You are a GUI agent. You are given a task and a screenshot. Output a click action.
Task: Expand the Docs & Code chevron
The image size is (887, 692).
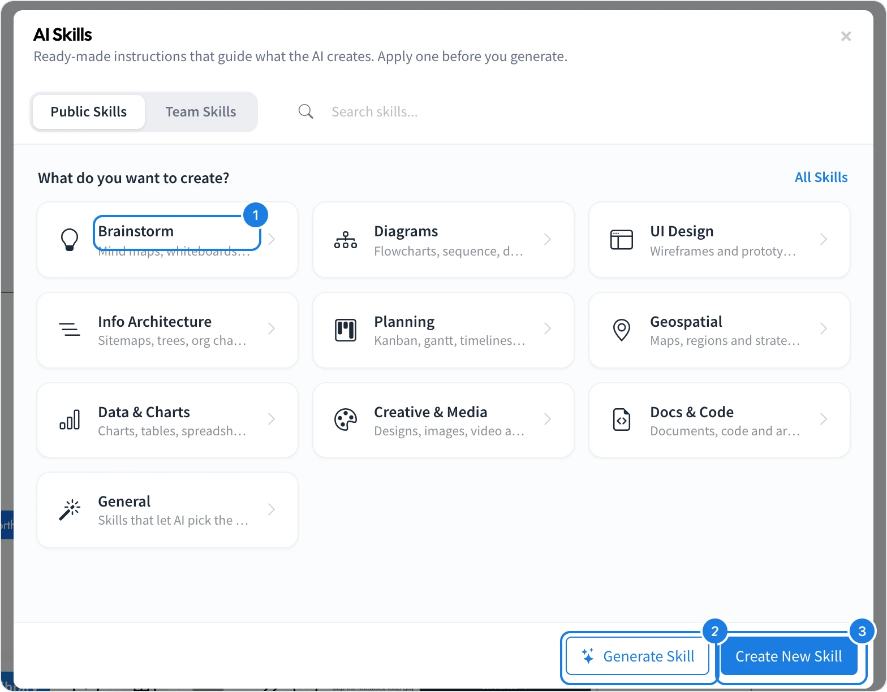tap(824, 419)
